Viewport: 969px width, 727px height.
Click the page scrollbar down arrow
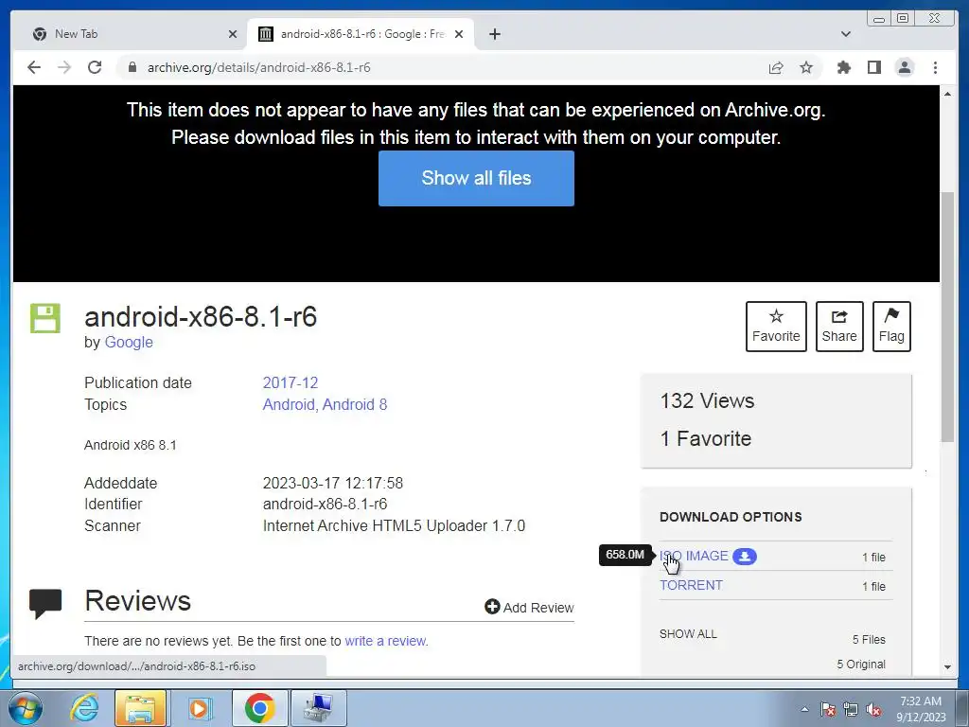(947, 667)
